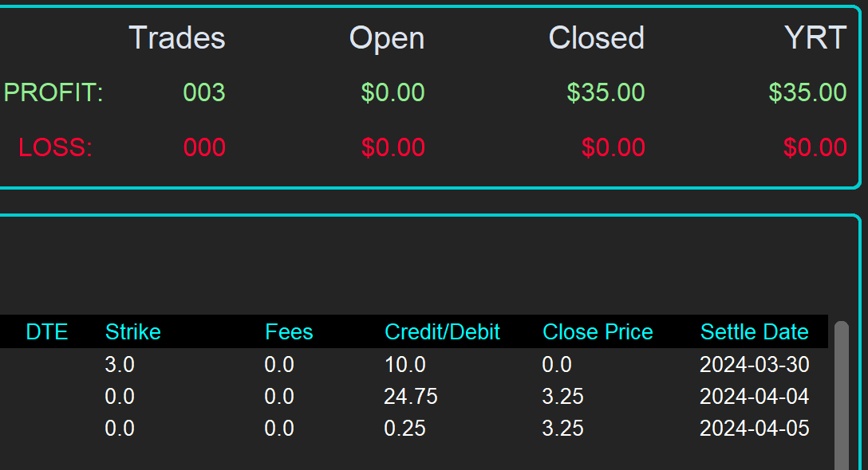
Task: Click the 0.25 Credit/Debit cell
Action: (x=404, y=429)
